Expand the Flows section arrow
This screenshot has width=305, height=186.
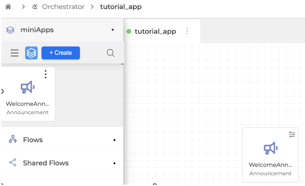point(114,140)
